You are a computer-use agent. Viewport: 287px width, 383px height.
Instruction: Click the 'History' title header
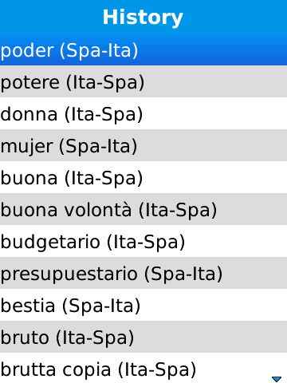click(143, 18)
